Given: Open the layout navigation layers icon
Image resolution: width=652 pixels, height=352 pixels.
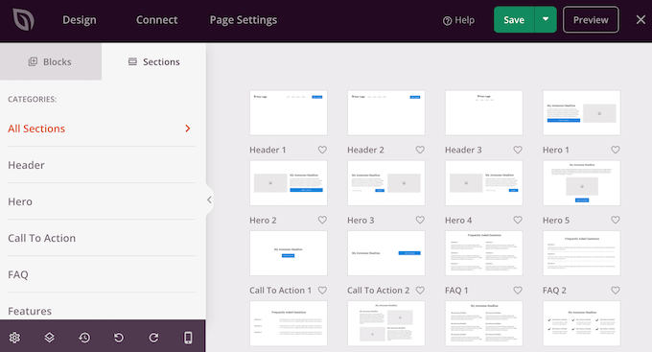Looking at the screenshot, I should click(50, 338).
